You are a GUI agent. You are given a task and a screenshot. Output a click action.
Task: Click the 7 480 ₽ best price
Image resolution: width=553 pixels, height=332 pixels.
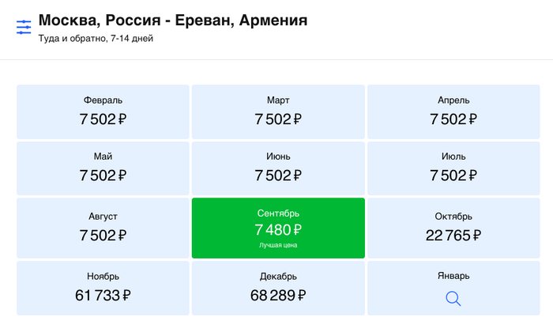tap(278, 230)
